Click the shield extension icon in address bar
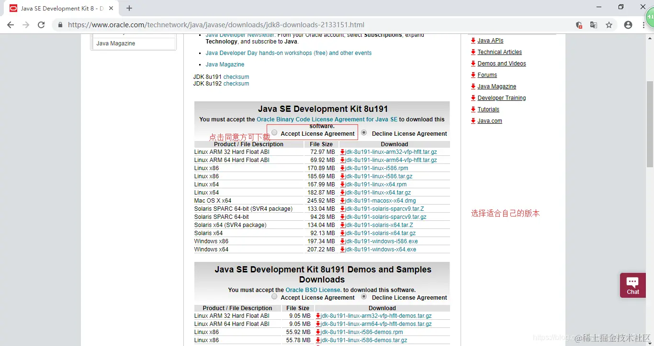This screenshot has height=346, width=654. point(579,25)
